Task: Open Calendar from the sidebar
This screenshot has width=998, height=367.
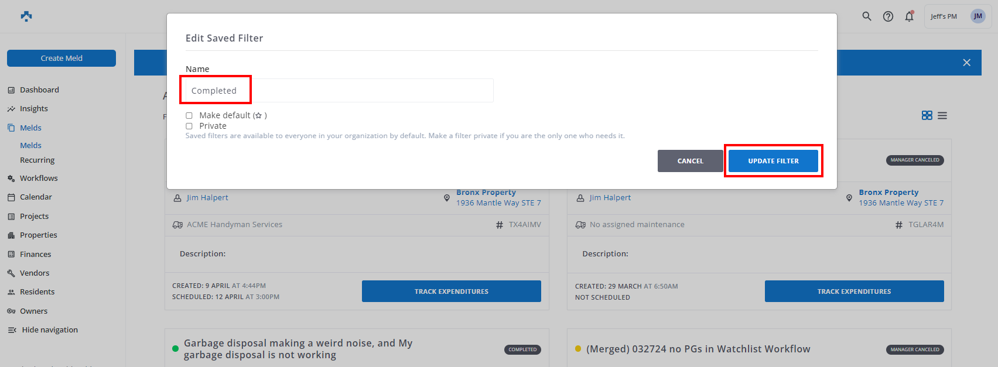Action: tap(36, 197)
